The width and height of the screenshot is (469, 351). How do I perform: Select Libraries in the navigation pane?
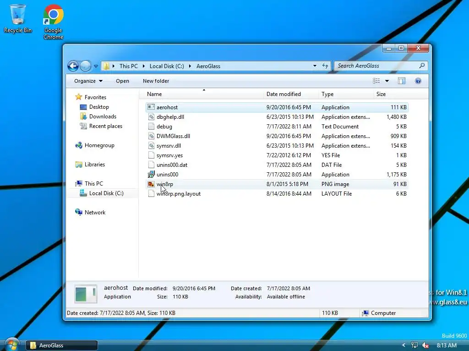(x=90, y=164)
